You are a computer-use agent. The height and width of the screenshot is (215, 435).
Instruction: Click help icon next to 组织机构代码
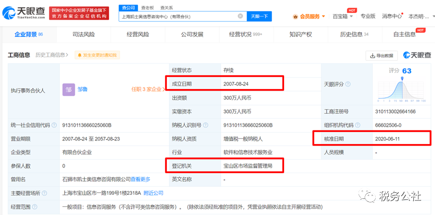(x=358, y=125)
